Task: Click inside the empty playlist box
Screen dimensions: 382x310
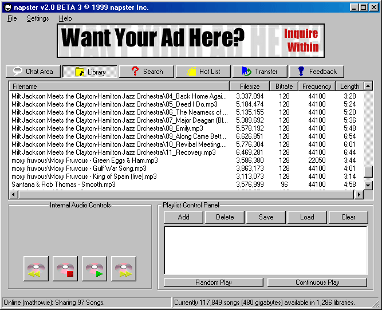Action: point(266,250)
